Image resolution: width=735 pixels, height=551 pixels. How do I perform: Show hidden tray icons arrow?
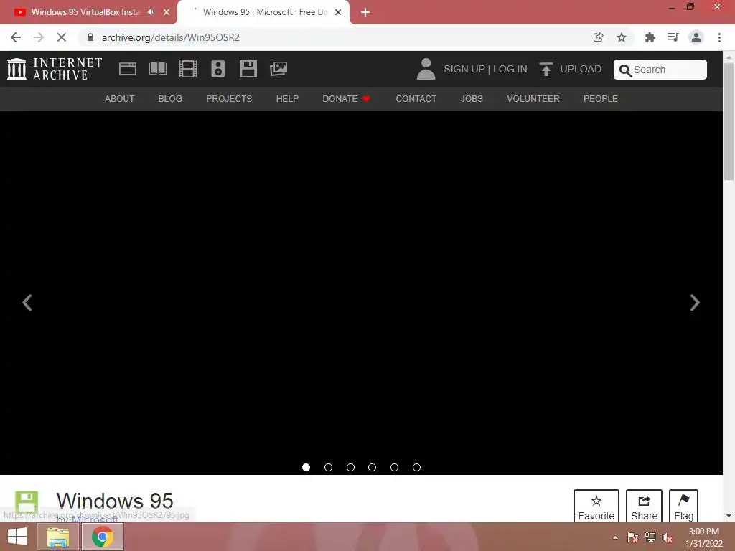[x=615, y=537]
